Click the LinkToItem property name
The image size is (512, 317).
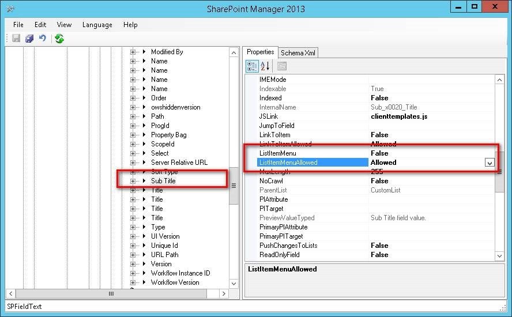click(274, 135)
